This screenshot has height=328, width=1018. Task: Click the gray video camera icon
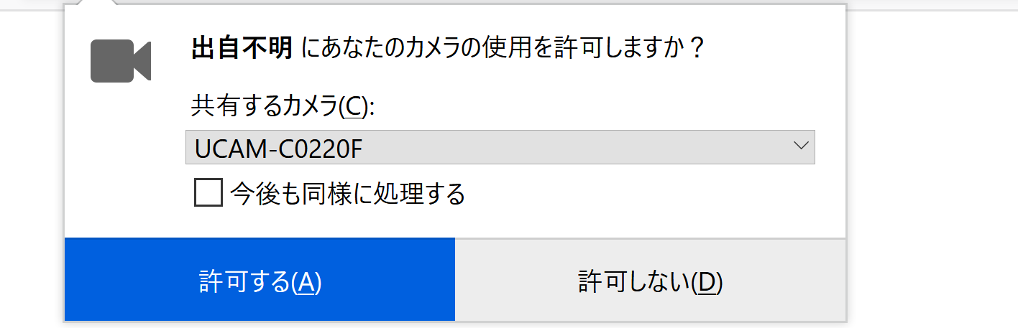tap(121, 61)
